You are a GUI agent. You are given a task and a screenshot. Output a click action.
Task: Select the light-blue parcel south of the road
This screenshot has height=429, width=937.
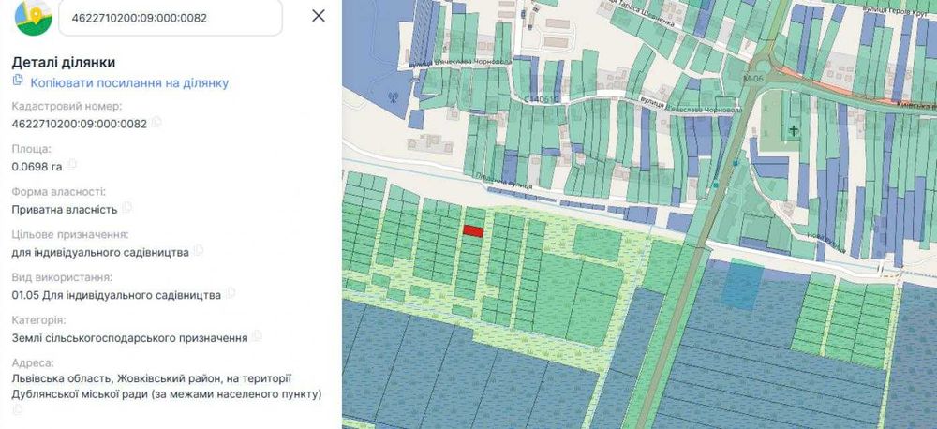[742, 287]
